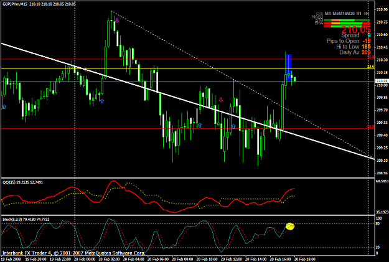Click the 61.8 Fibonacci level label
Image resolution: width=389 pixels, height=262 pixels.
click(371, 126)
